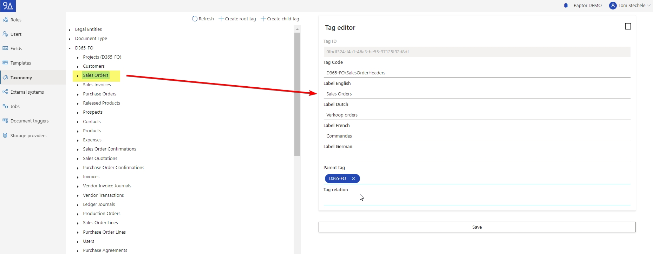The width and height of the screenshot is (653, 254).
Task: Click the Roles sidebar icon
Action: pyautogui.click(x=5, y=20)
